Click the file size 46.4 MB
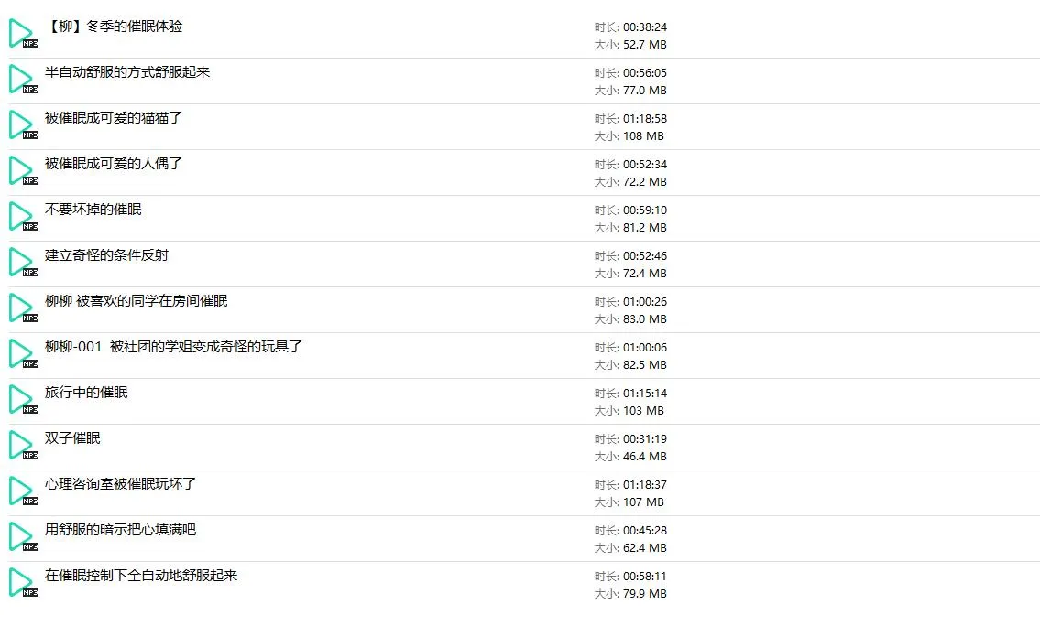1040x626 pixels. tap(645, 456)
